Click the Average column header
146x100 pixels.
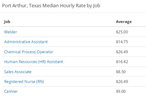tap(124, 22)
